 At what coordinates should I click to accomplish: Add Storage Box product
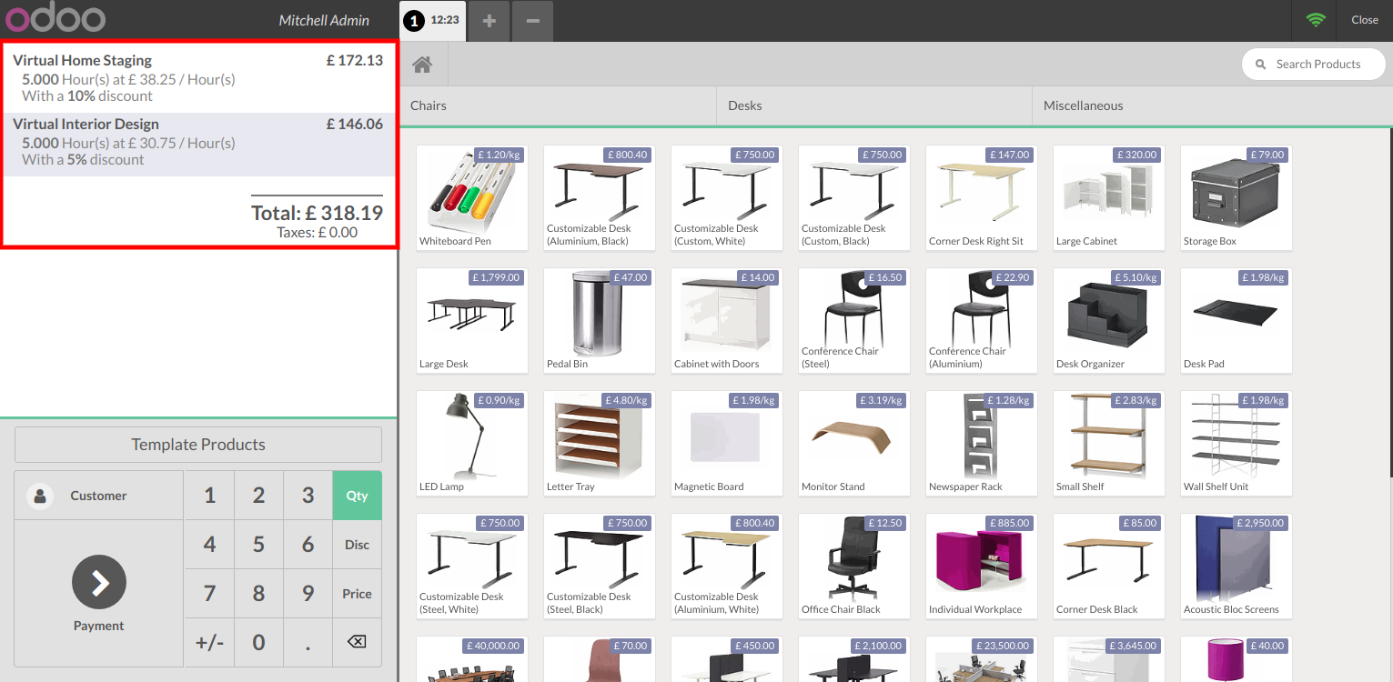1237,197
